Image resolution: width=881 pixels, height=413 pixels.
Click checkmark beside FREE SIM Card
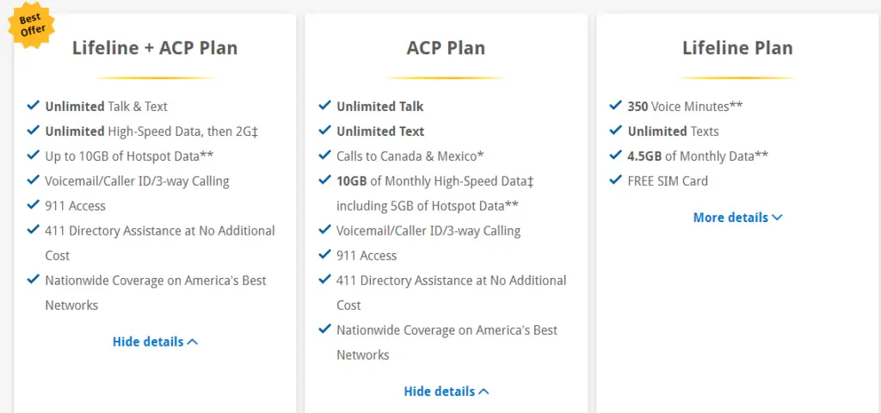pos(615,180)
